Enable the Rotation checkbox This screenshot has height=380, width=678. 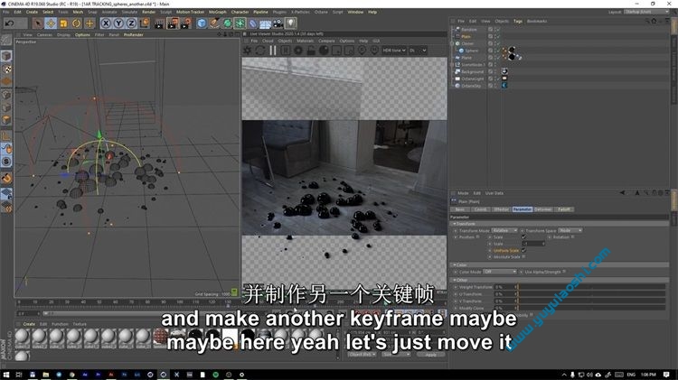pyautogui.click(x=573, y=236)
